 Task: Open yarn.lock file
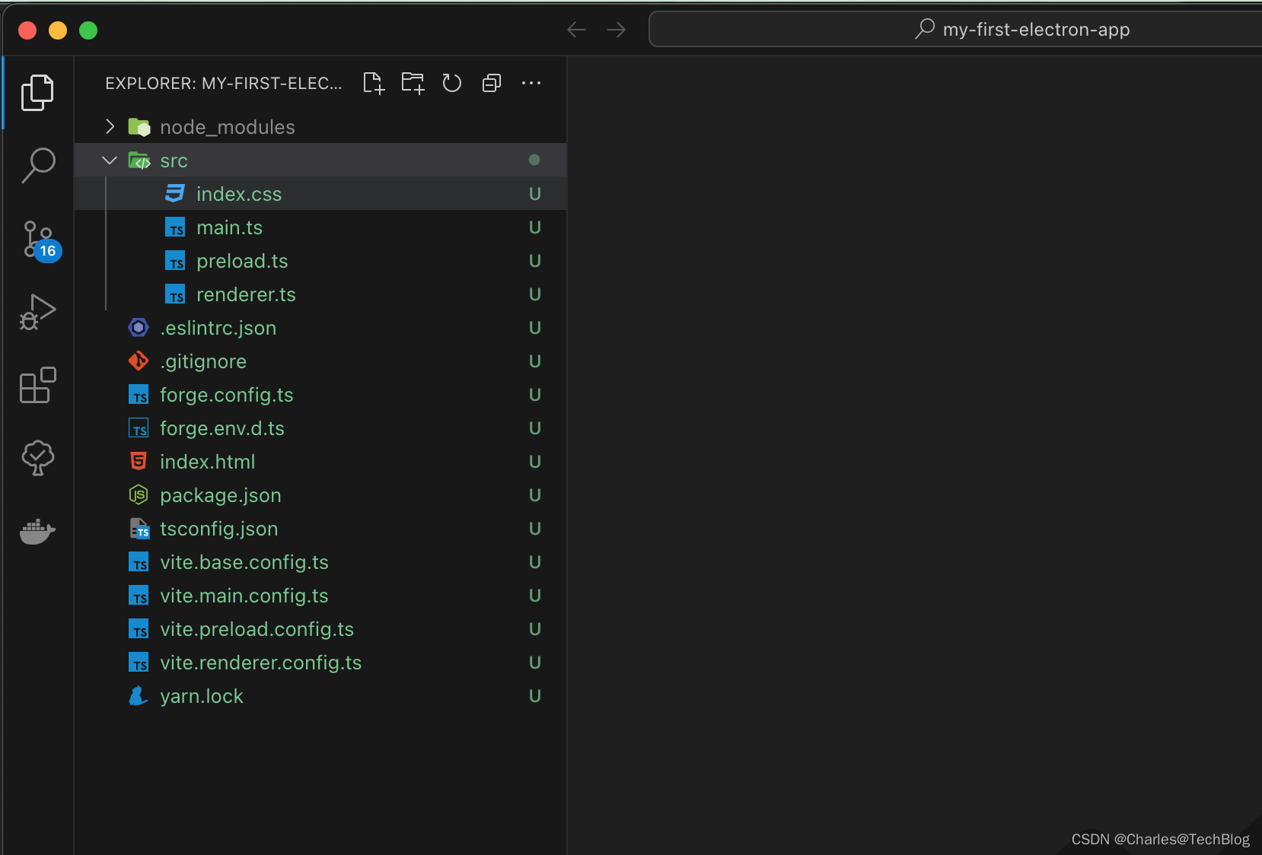point(320,696)
